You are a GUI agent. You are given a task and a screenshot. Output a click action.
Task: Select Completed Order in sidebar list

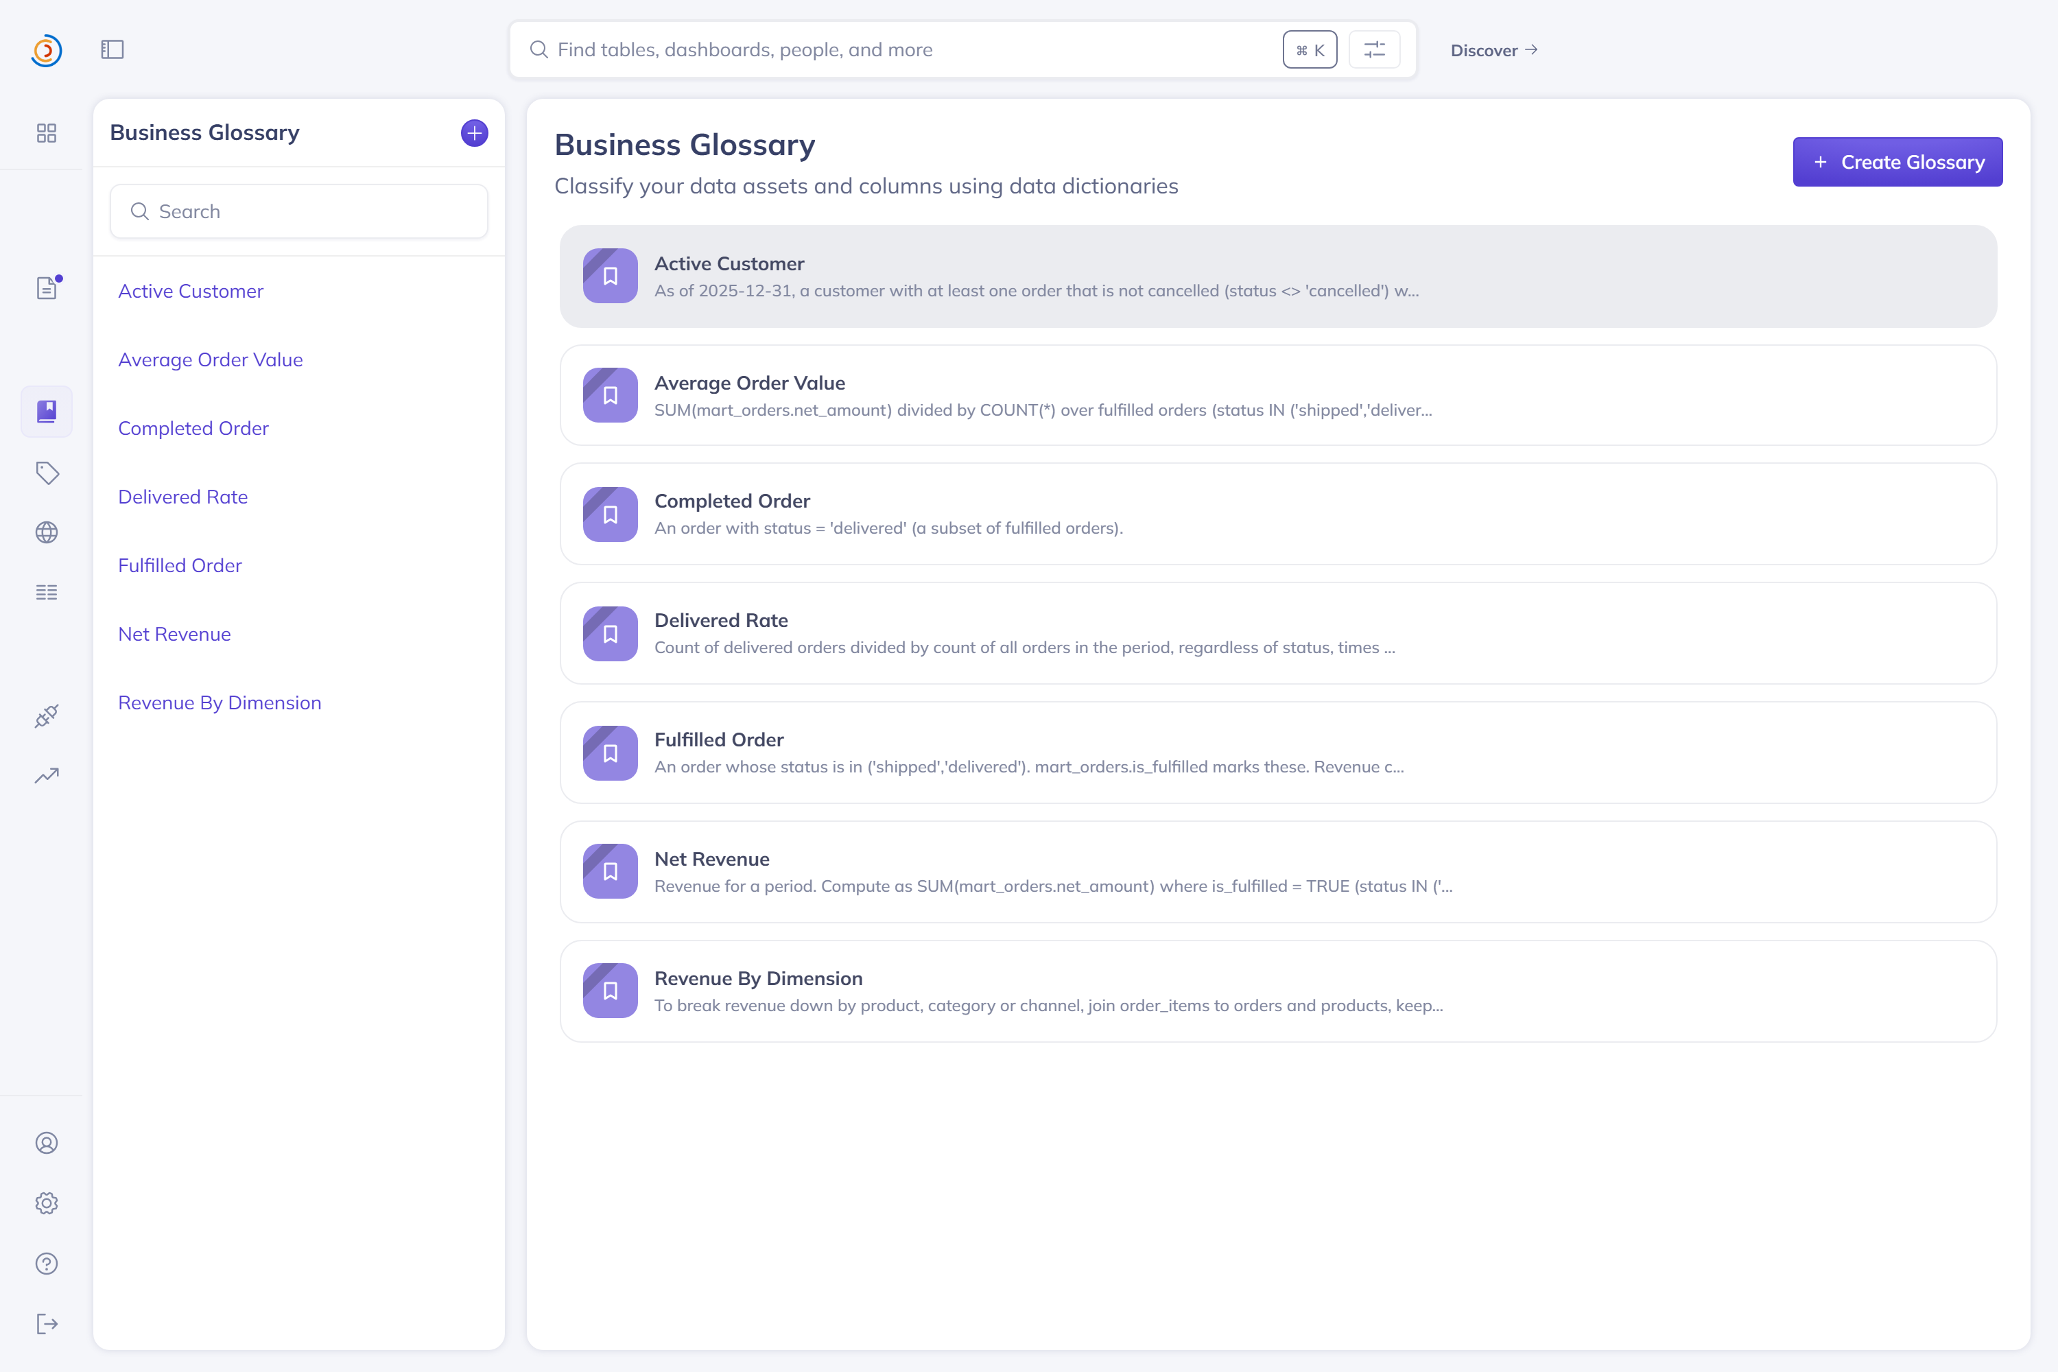coord(193,429)
